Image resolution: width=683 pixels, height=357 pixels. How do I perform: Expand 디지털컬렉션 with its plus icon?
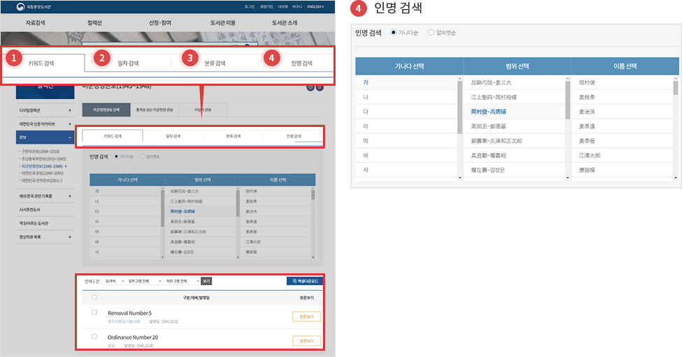(70, 110)
